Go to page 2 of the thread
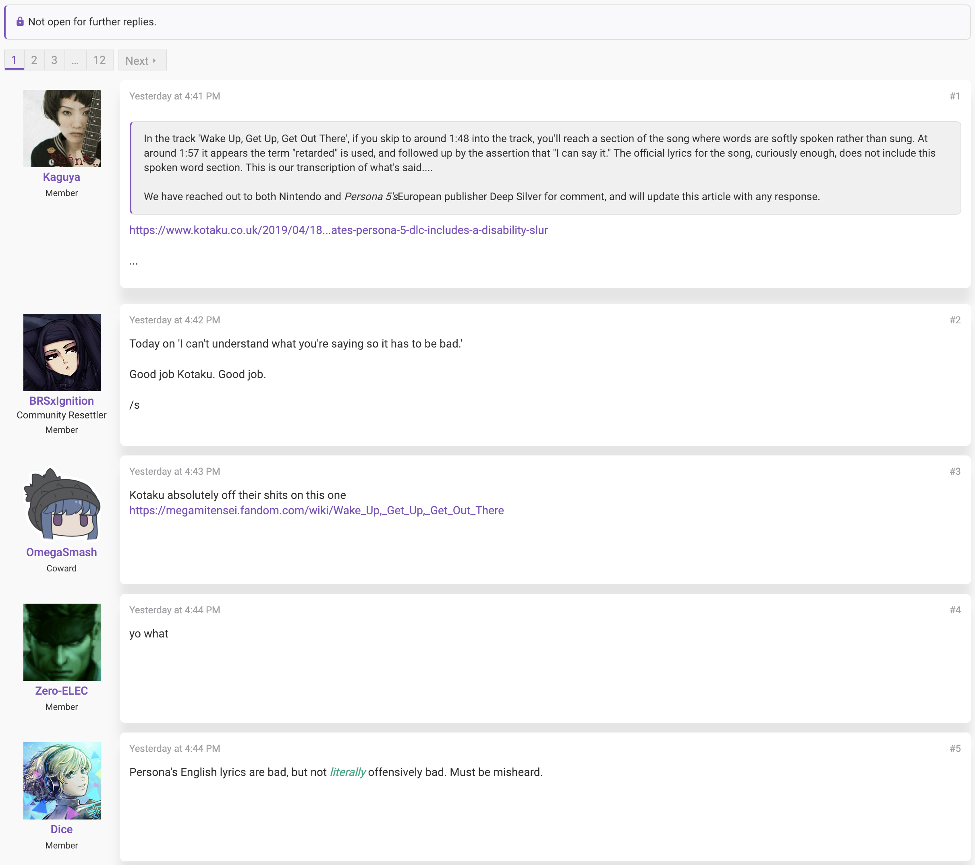This screenshot has width=975, height=865. click(34, 60)
